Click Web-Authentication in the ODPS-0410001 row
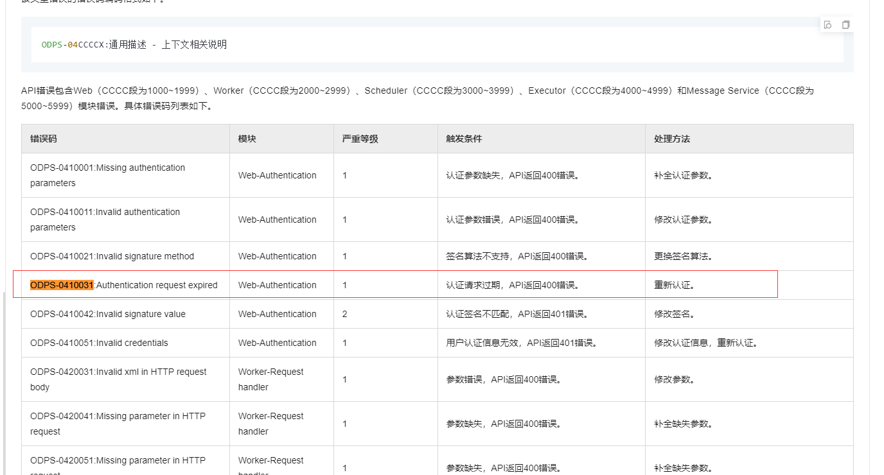 tap(278, 175)
